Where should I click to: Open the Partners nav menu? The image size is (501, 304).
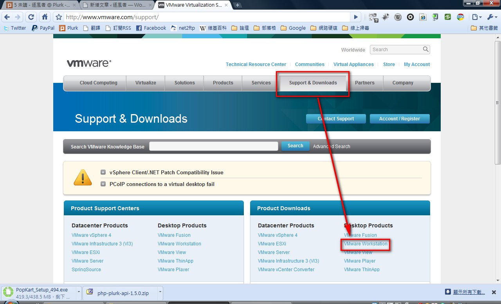[365, 83]
